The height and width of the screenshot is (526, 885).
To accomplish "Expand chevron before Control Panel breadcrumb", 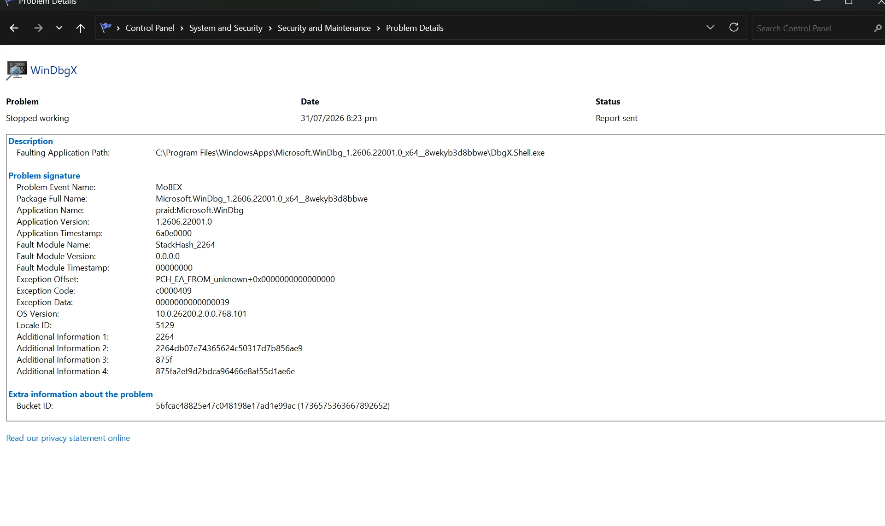I will coord(118,29).
